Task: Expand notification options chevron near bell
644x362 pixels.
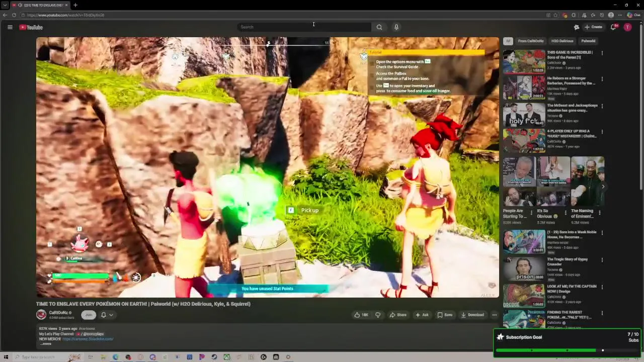Action: pyautogui.click(x=111, y=315)
